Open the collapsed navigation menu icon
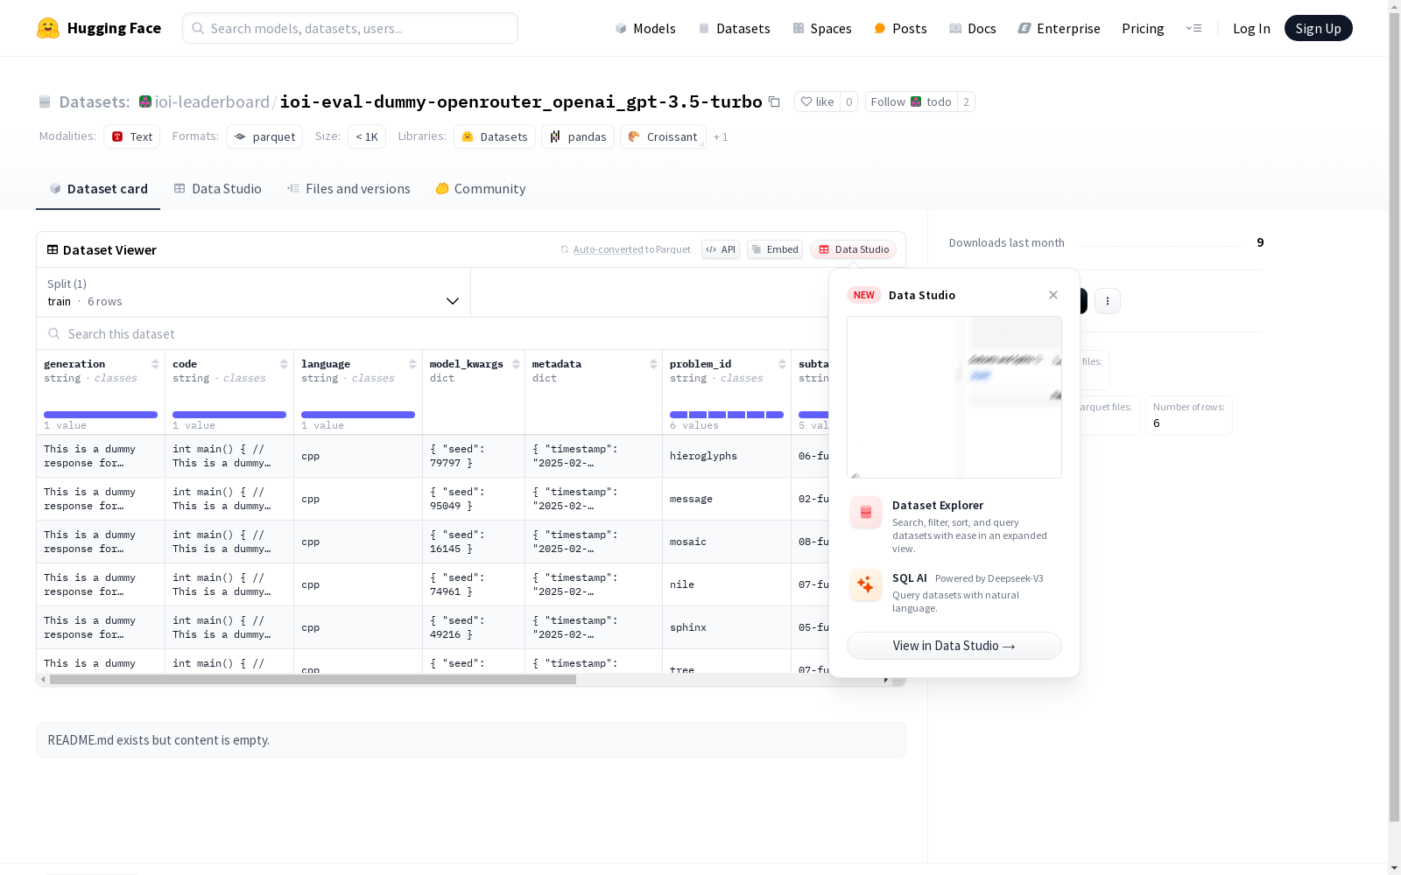The width and height of the screenshot is (1401, 875). (x=1193, y=28)
